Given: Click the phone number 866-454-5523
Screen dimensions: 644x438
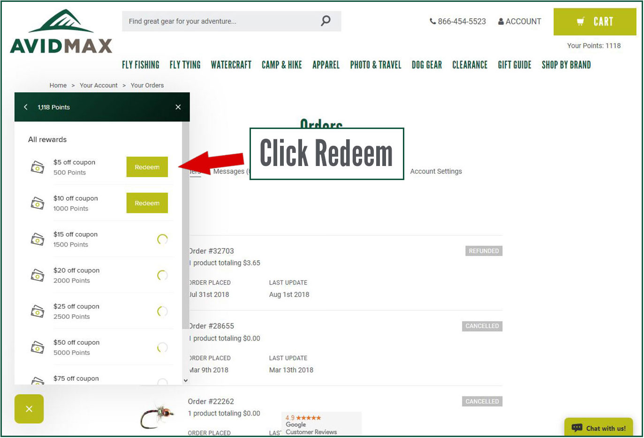Looking at the screenshot, I should (458, 22).
